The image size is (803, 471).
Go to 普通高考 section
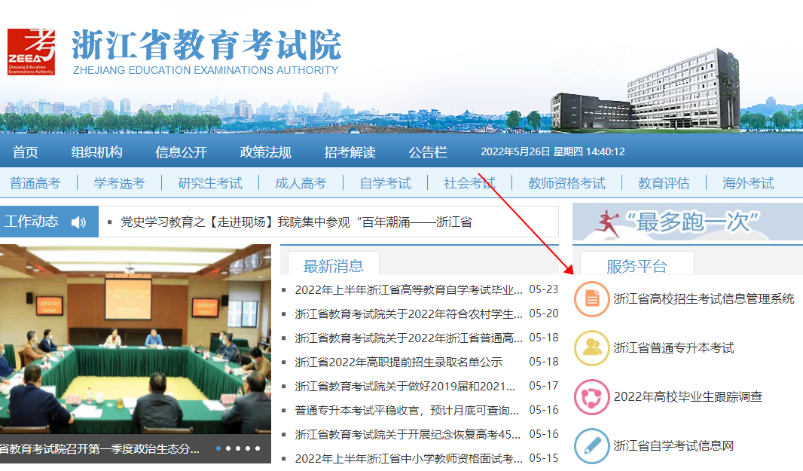click(35, 183)
